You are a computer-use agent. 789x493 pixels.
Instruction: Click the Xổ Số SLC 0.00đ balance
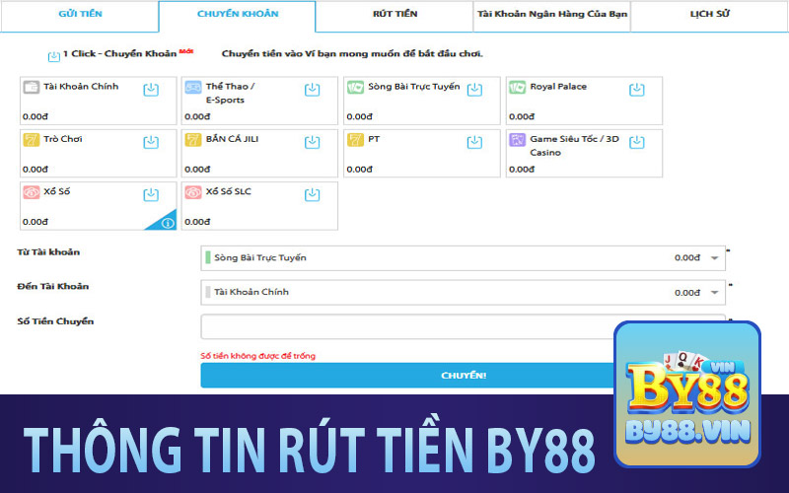coord(197,222)
